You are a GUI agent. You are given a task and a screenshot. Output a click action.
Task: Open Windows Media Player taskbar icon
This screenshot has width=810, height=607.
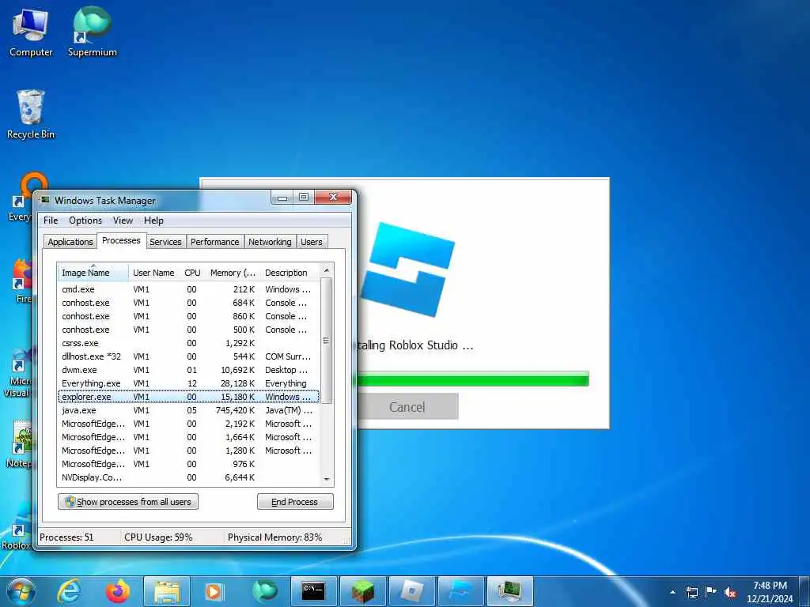point(214,591)
